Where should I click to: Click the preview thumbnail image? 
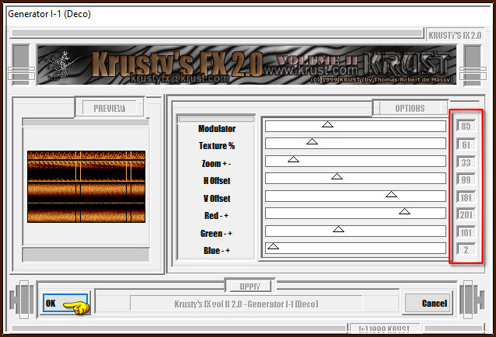pos(86,186)
